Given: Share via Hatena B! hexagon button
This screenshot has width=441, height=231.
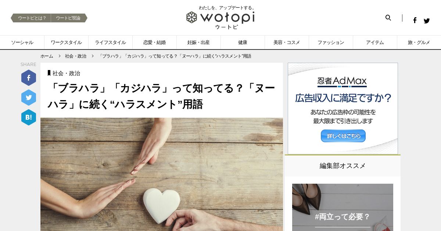Looking at the screenshot, I should click(29, 117).
